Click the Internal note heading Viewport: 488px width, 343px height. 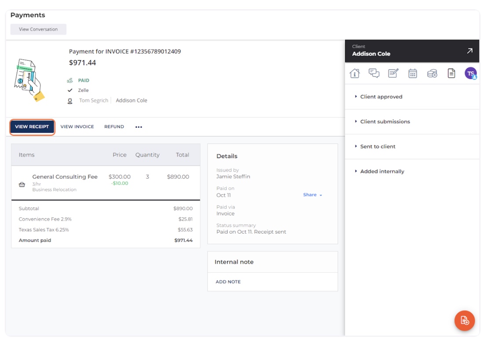(x=234, y=262)
